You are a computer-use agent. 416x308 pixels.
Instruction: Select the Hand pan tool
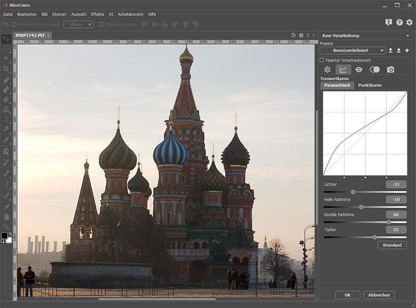[x=7, y=216]
